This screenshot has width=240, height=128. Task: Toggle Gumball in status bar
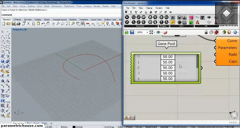164,127
